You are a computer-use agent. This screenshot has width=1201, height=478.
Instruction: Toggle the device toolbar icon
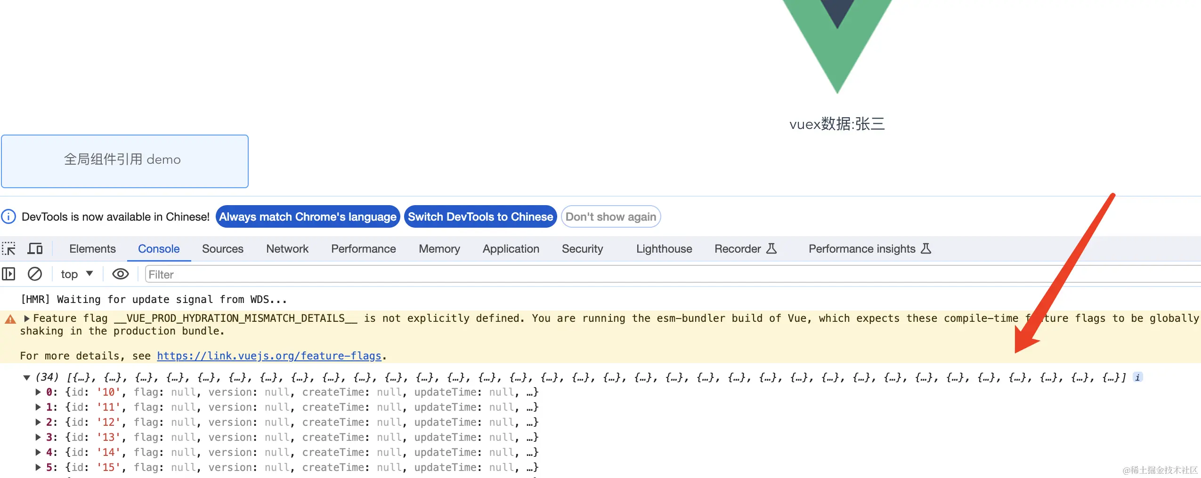[x=35, y=248]
